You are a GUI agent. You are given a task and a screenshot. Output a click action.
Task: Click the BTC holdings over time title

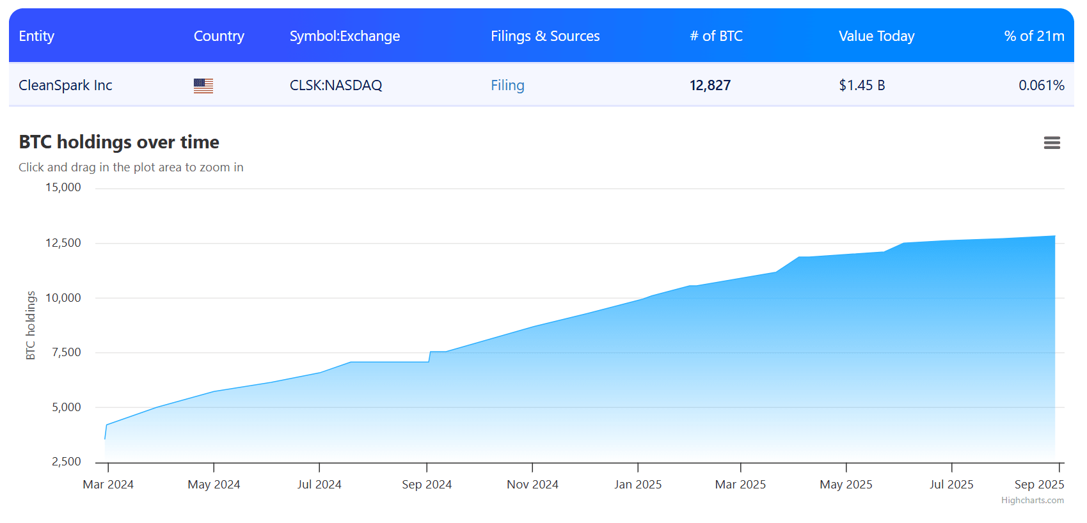(x=119, y=142)
